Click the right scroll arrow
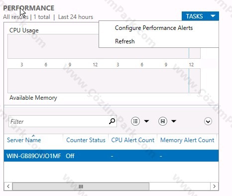The image size is (232, 196). point(214,186)
